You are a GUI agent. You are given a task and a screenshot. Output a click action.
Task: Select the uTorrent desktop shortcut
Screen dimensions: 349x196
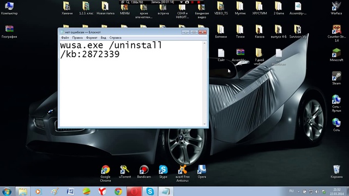coord(125,171)
